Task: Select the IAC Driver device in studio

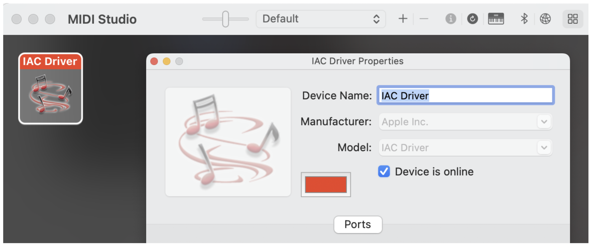Action: tap(51, 89)
